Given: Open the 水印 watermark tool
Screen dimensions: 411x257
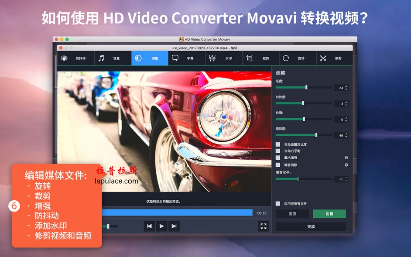Looking at the screenshot, I should pos(221,58).
